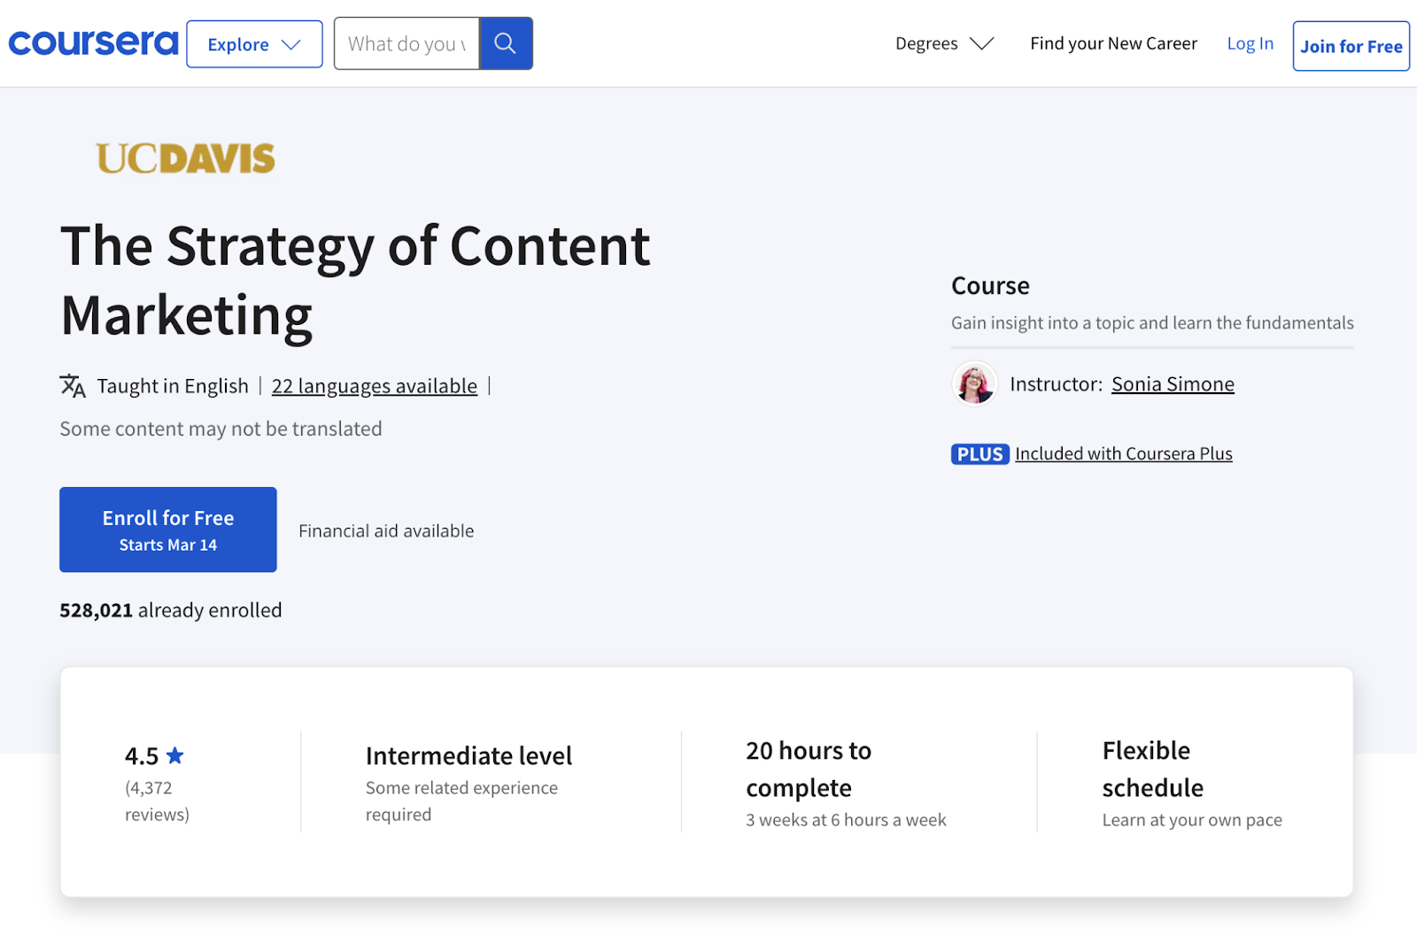Screen dimensions: 1417x935
Task: Click the search magnifier icon
Action: click(x=506, y=42)
